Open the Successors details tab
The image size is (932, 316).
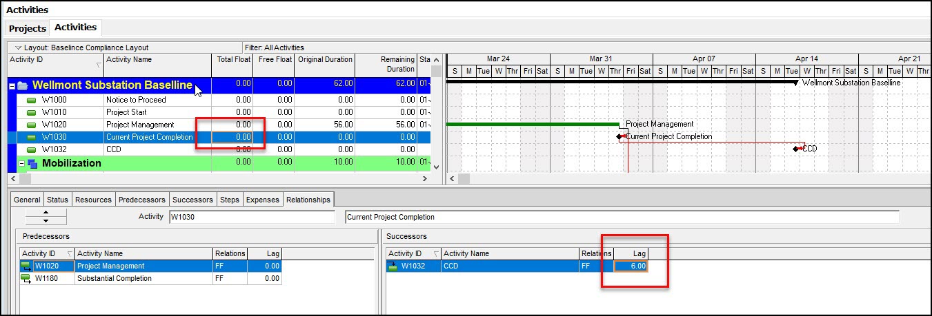pos(193,200)
